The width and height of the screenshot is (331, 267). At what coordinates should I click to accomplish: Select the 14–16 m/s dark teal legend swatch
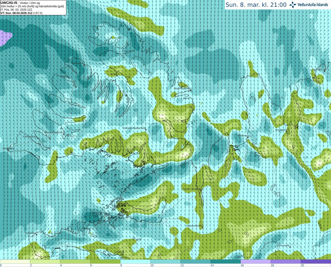coord(225,262)
